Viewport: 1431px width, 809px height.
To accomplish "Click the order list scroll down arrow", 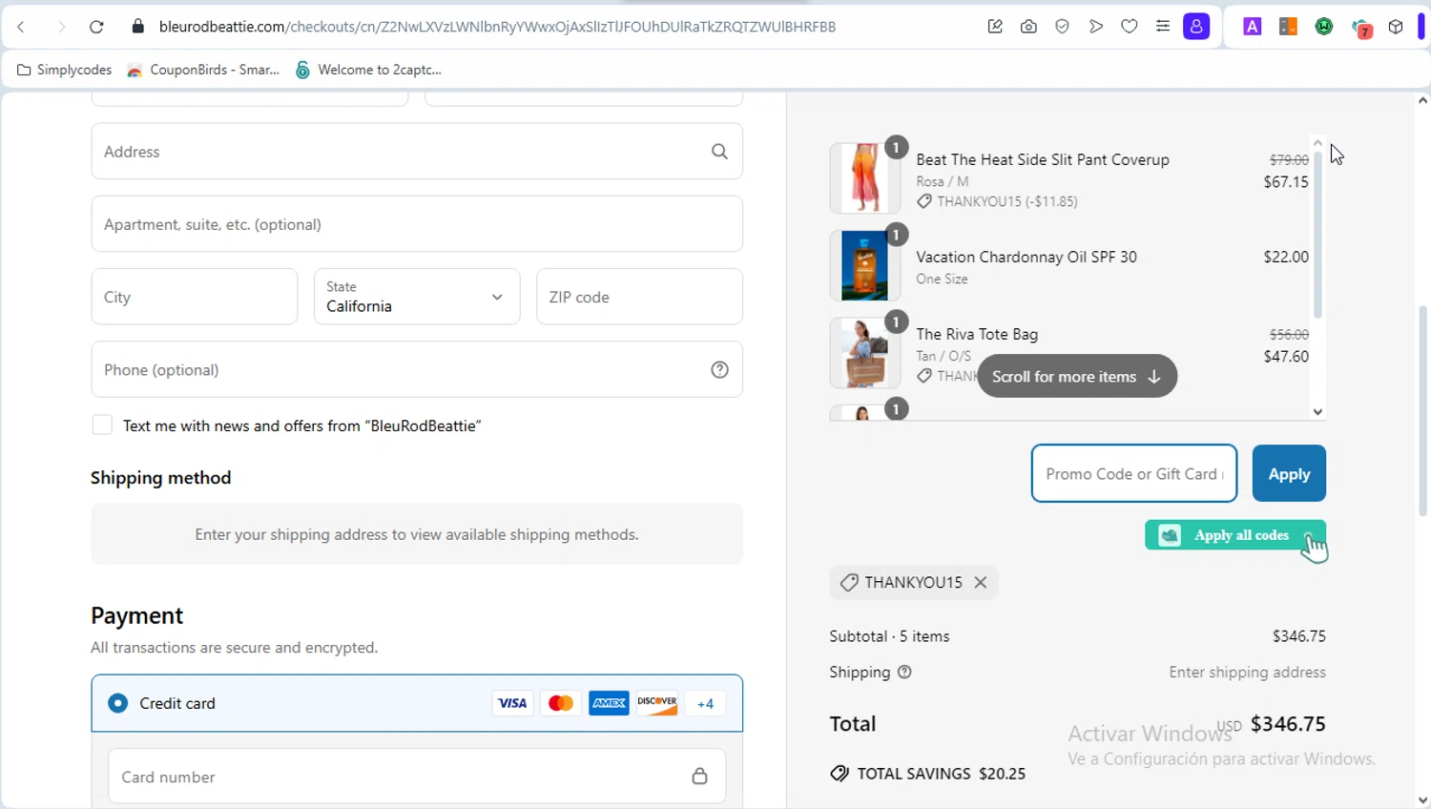I will pyautogui.click(x=1317, y=412).
